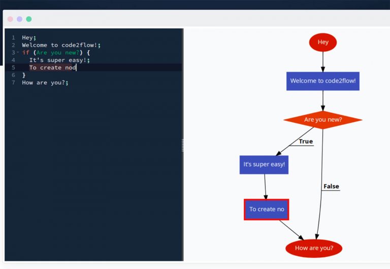Click line number 4 in the gutter
Viewport: 390px width, 269px height.
(13, 60)
